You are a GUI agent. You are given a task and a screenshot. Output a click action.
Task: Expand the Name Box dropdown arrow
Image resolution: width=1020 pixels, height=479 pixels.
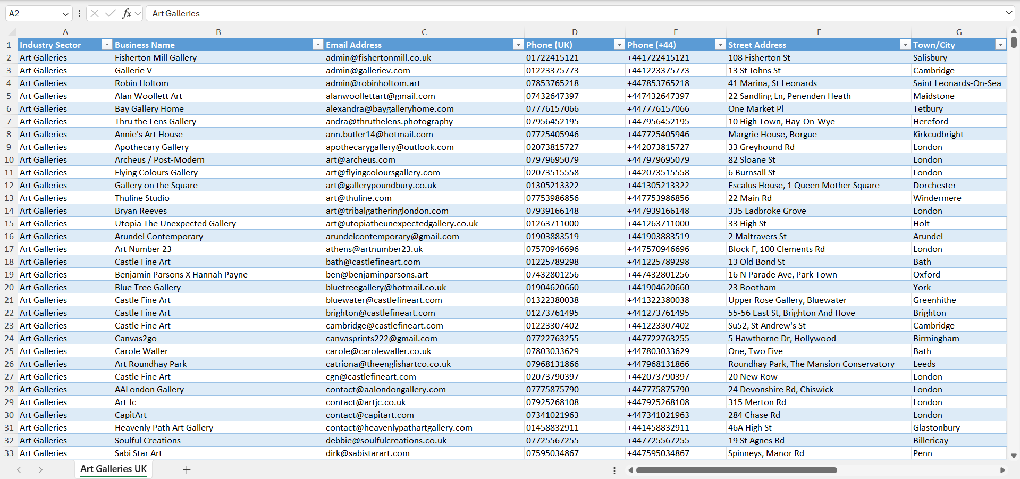65,14
